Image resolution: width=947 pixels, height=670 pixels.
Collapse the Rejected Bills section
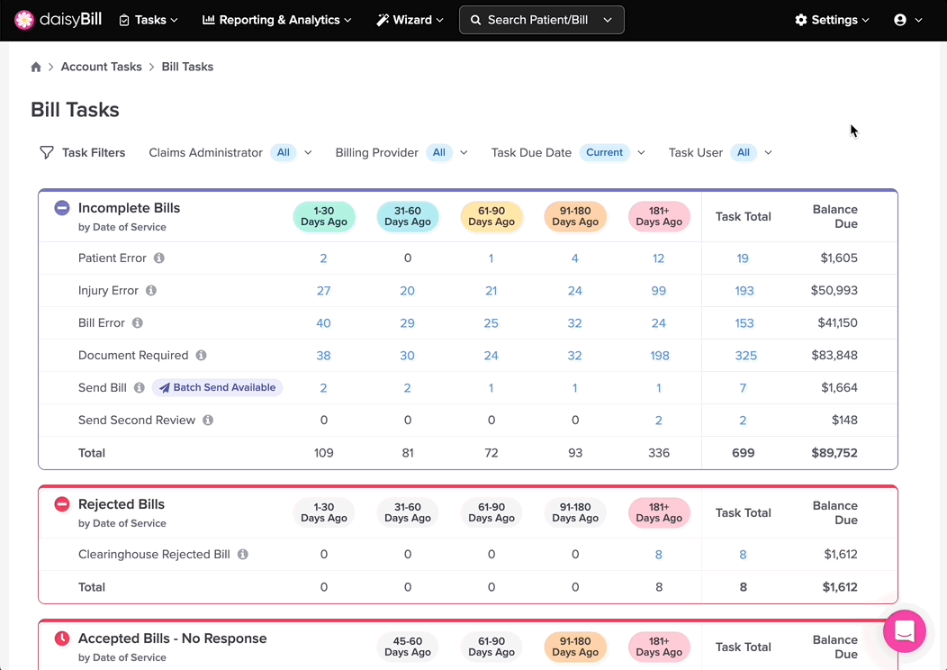pyautogui.click(x=61, y=504)
